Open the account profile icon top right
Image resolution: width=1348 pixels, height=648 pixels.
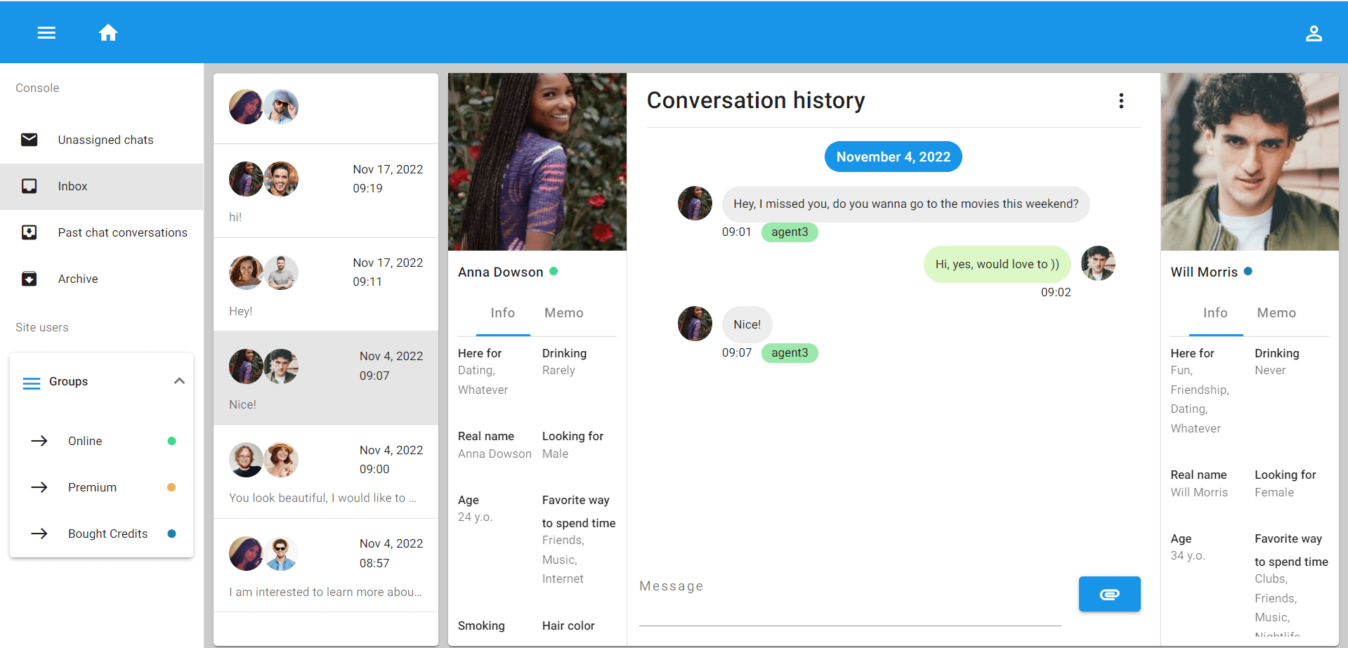click(1314, 32)
